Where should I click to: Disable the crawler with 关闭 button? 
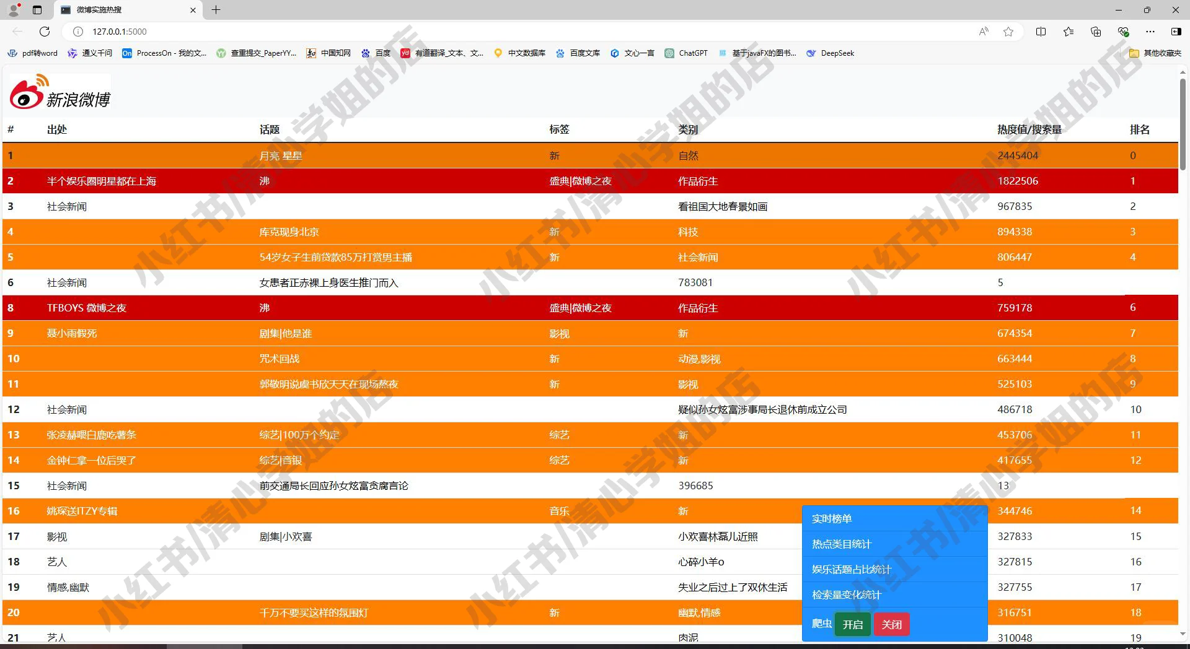tap(891, 624)
